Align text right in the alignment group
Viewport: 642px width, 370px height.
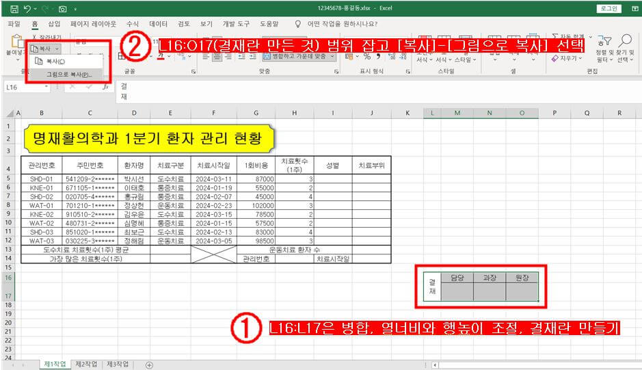[228, 57]
